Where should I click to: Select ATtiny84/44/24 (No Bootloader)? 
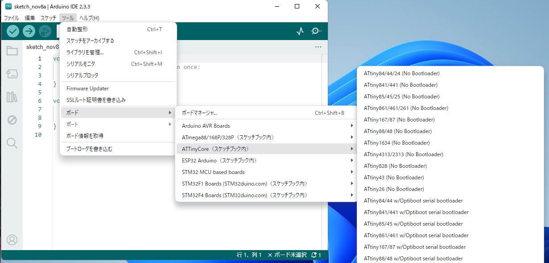point(450,73)
